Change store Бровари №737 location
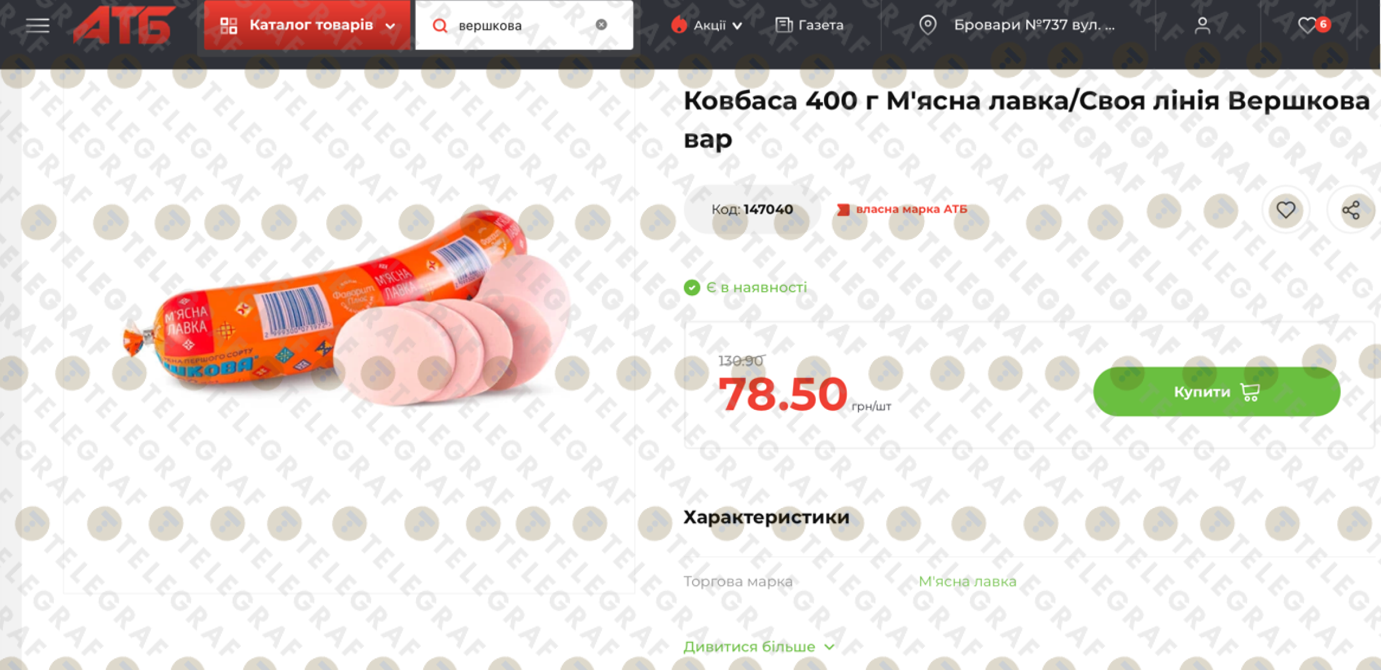This screenshot has width=1381, height=670. pos(1034,25)
